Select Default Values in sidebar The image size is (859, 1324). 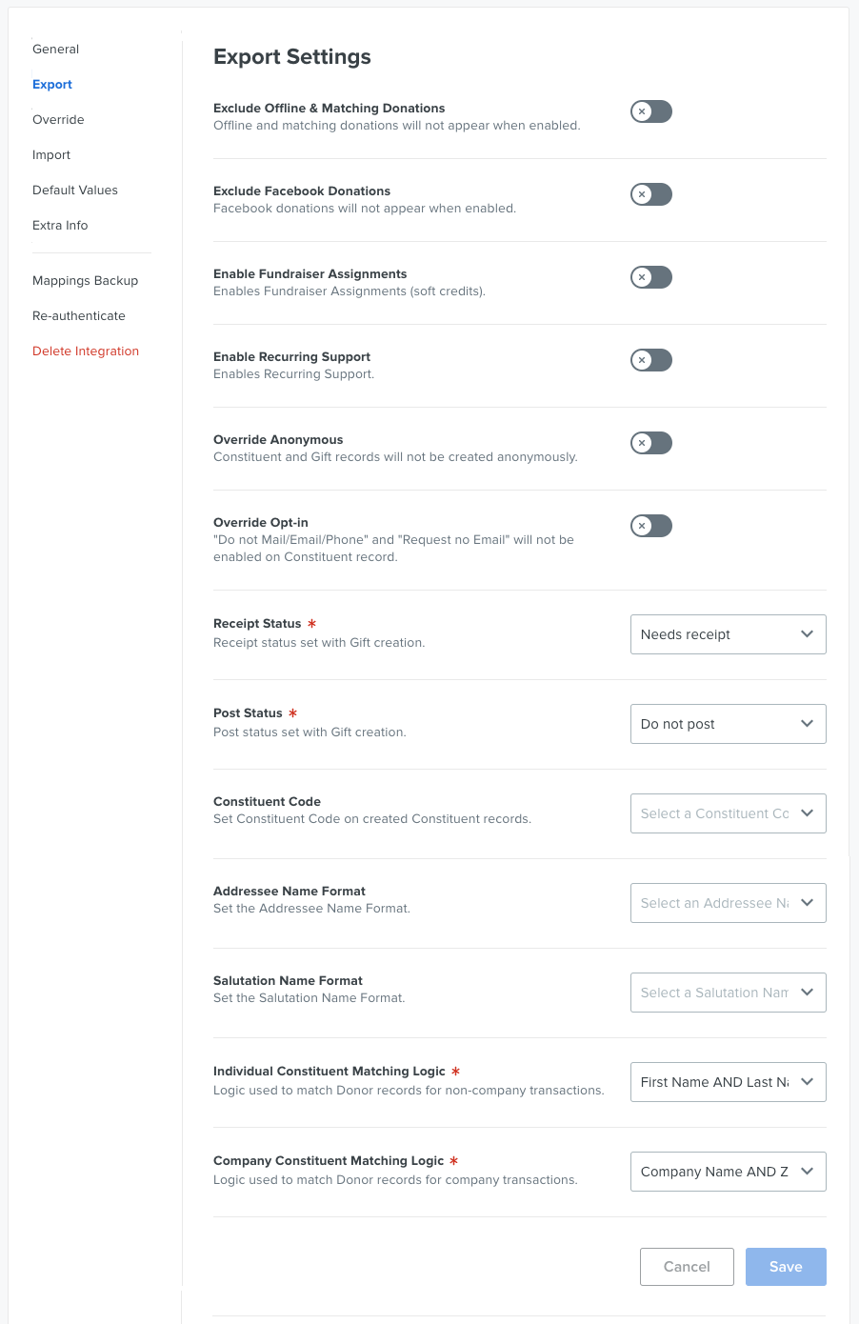75,190
